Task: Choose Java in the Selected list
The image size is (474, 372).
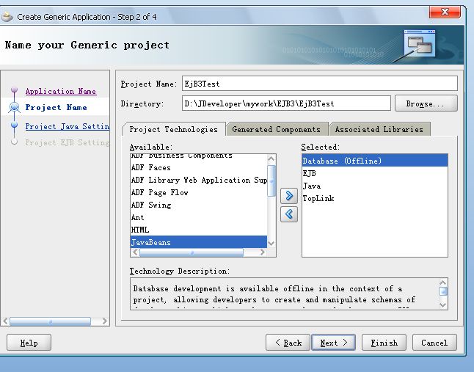Action: 375,186
